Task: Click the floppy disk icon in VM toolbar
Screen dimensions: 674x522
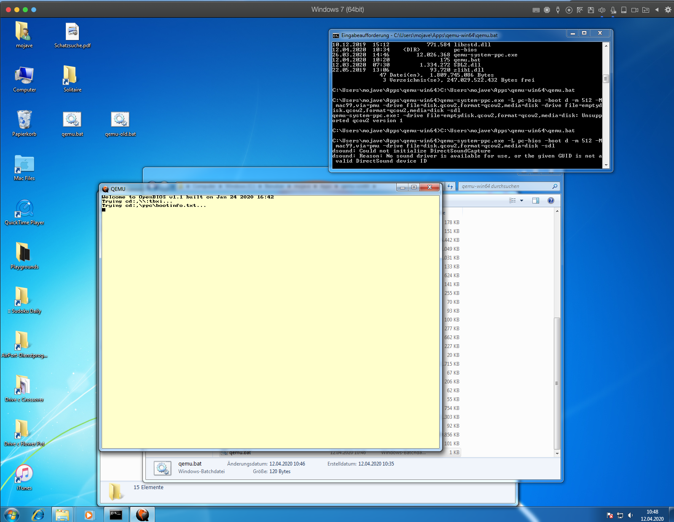Action: pos(591,10)
